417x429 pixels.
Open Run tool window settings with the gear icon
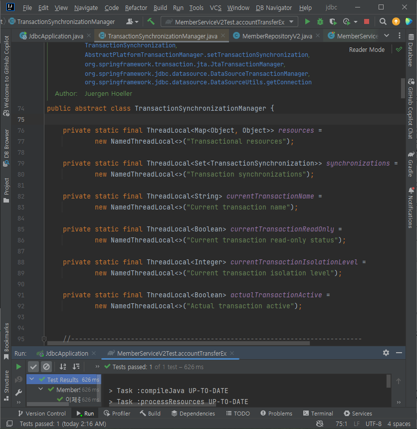(386, 353)
